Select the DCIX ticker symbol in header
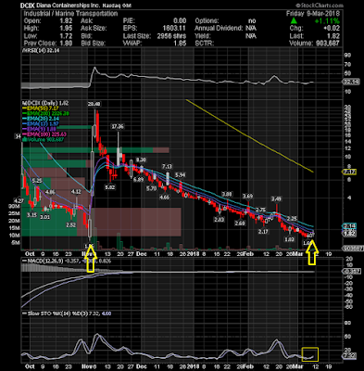Viewport: 364px width, 371px height. click(28, 6)
